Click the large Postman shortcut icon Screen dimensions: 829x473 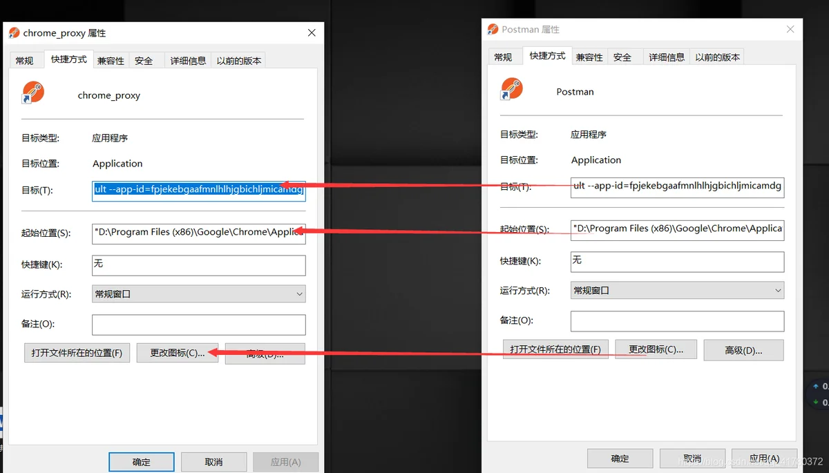511,89
